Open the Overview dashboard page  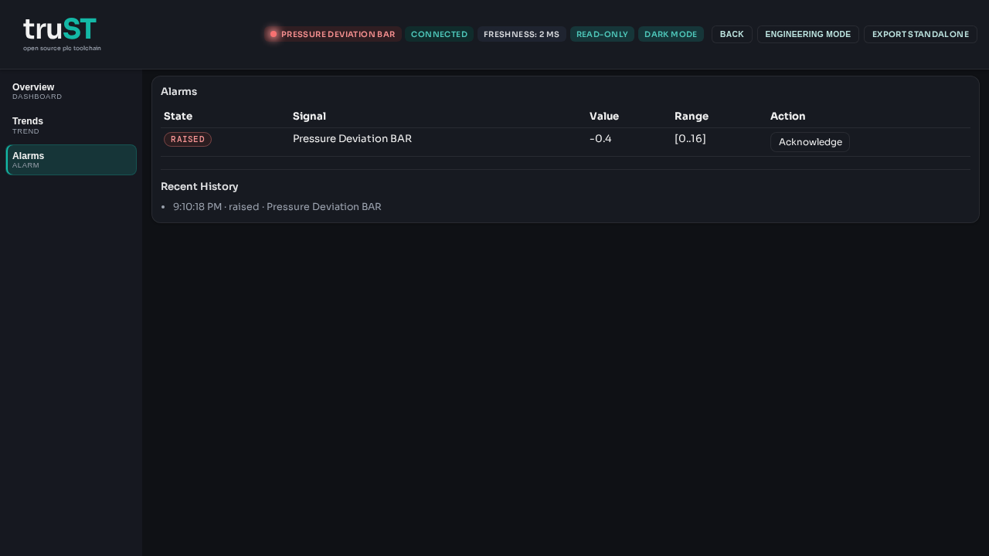click(x=71, y=91)
